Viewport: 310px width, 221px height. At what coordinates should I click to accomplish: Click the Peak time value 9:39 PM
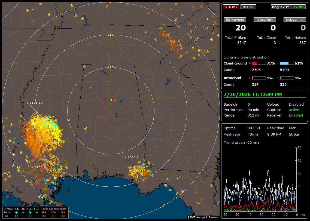click(274, 134)
